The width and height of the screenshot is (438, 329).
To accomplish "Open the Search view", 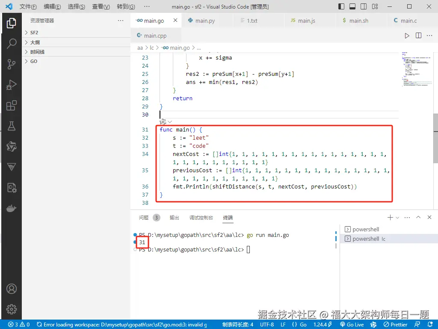I will coord(12,44).
